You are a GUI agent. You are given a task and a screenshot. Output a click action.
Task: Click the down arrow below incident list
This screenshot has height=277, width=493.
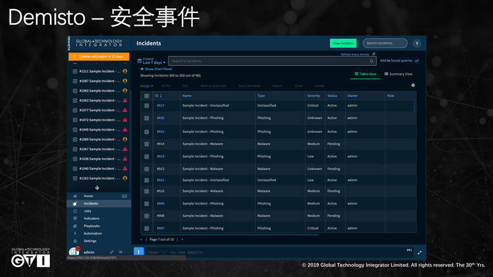click(x=97, y=188)
